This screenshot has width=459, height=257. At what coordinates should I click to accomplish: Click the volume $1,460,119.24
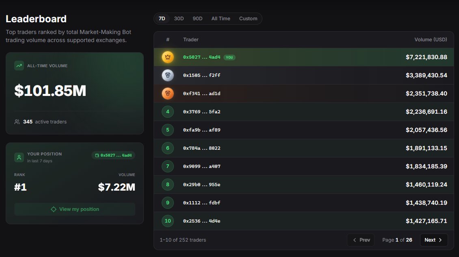[426, 185]
